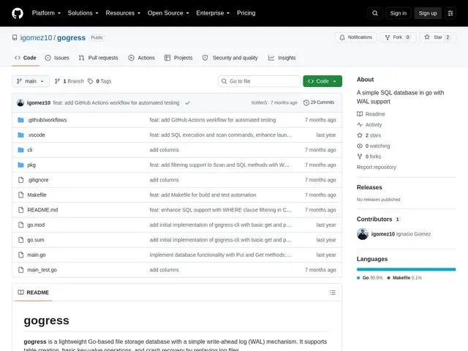Fork the repository via Fork button
The width and height of the screenshot is (468, 351).
click(398, 37)
